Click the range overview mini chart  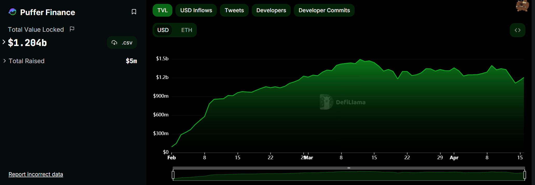(x=349, y=175)
